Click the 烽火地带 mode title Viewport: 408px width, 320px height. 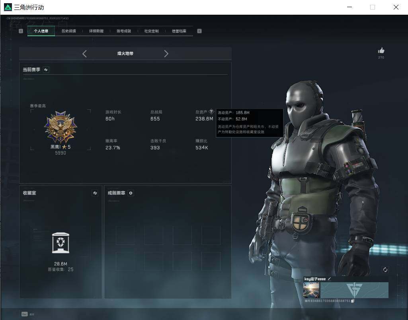tap(125, 54)
